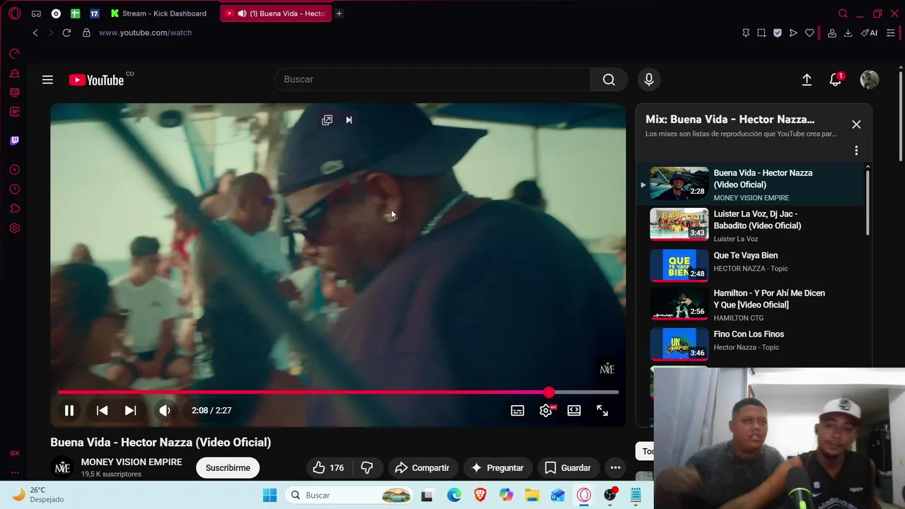Screen dimensions: 905x509
Task: Open the Mix playlist three-dot menu
Action: pos(856,151)
